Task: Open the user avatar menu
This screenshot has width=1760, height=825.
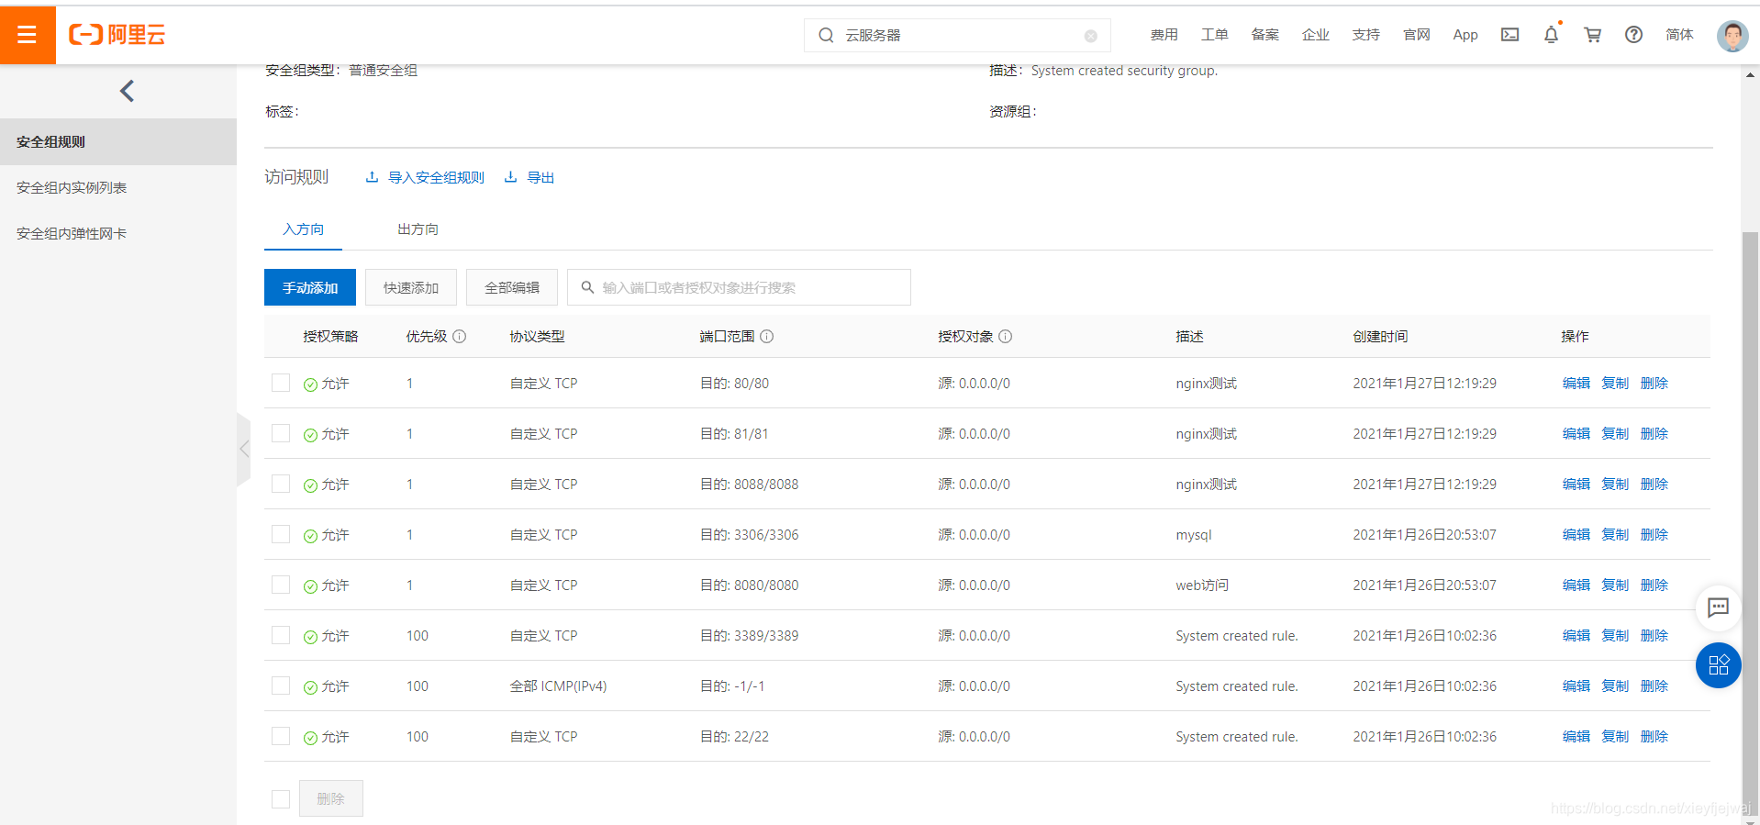Action: pyautogui.click(x=1732, y=36)
